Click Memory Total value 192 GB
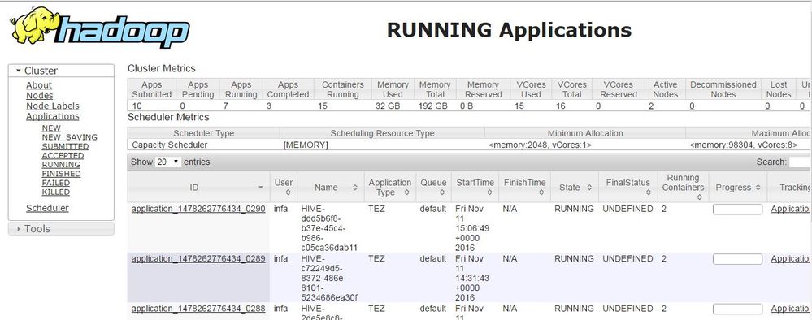Screen dimensions: 812x320 click(433, 106)
